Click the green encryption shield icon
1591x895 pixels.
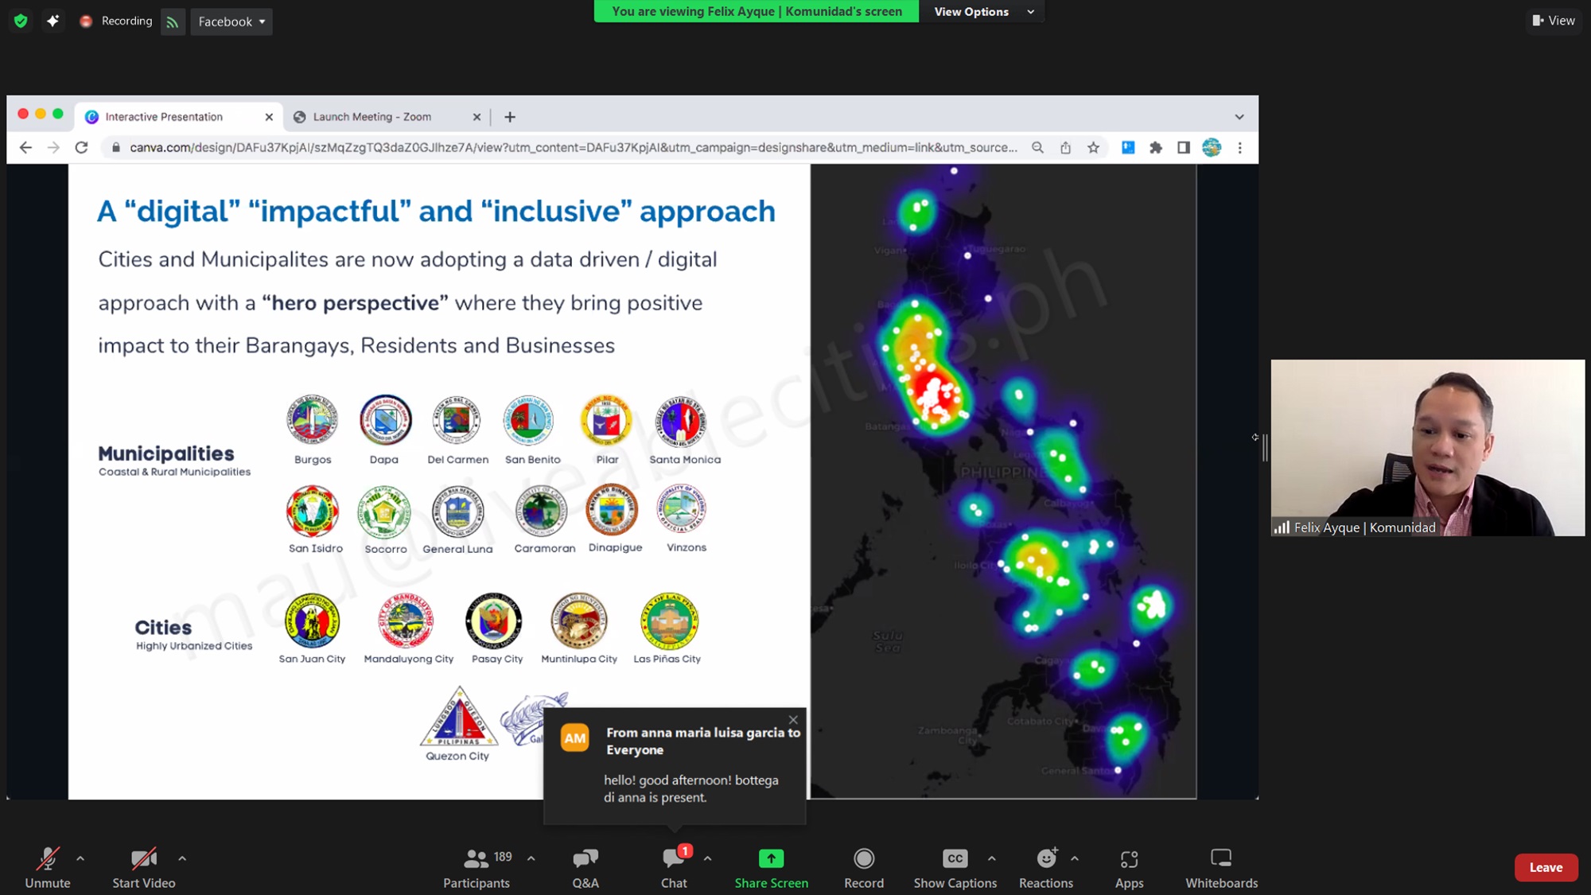21,21
